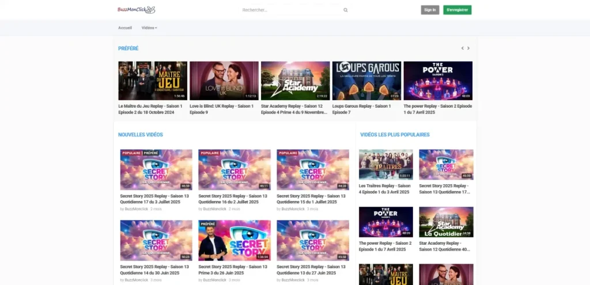The image size is (590, 285).
Task: Open Vidéos les plus populaires heading
Action: pos(395,135)
